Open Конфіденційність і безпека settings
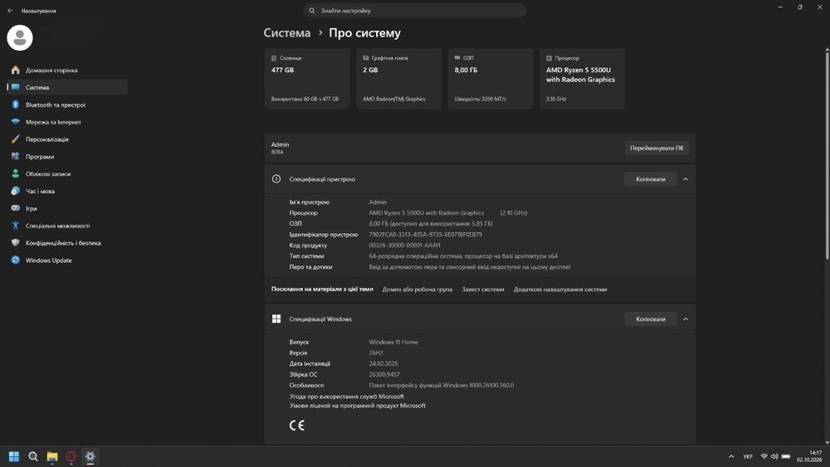The width and height of the screenshot is (830, 467). 67,243
